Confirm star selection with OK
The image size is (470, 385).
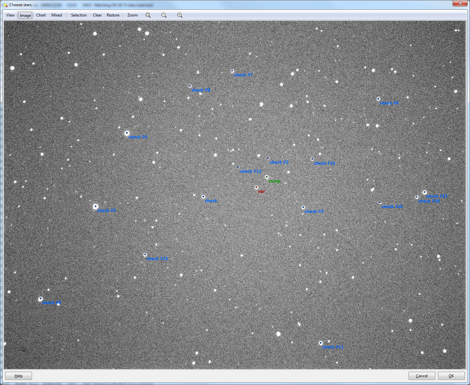[x=451, y=376]
